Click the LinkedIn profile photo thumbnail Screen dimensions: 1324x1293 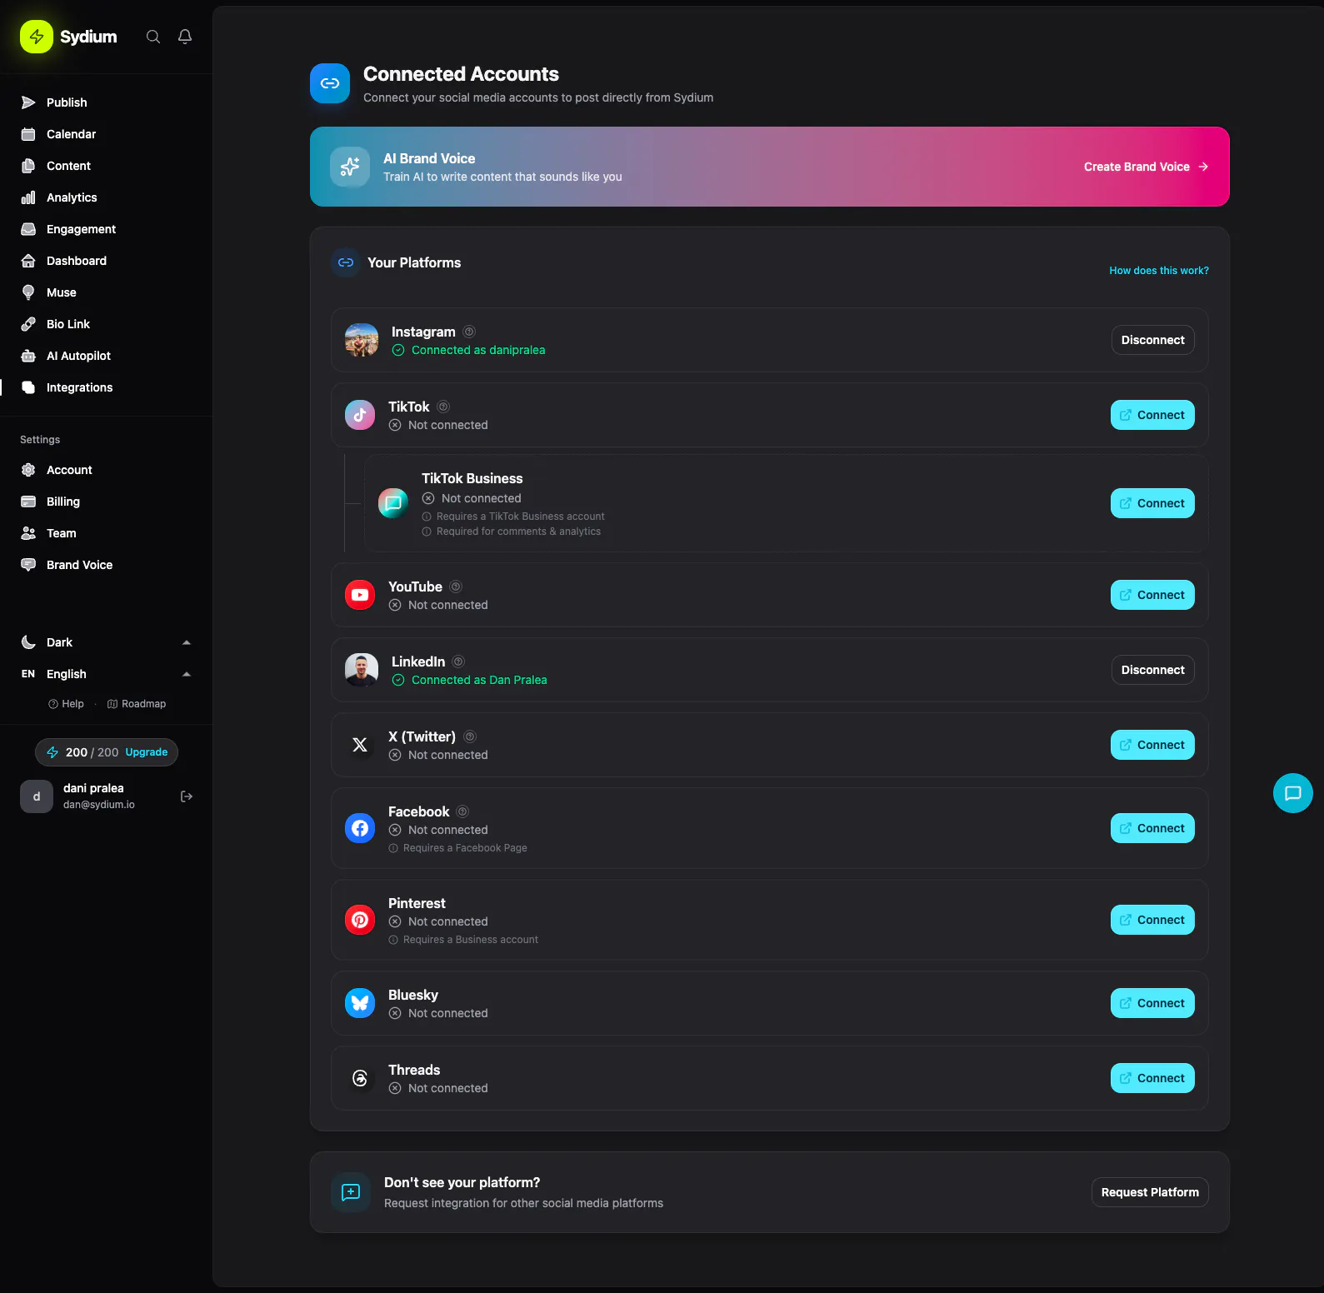pos(362,670)
